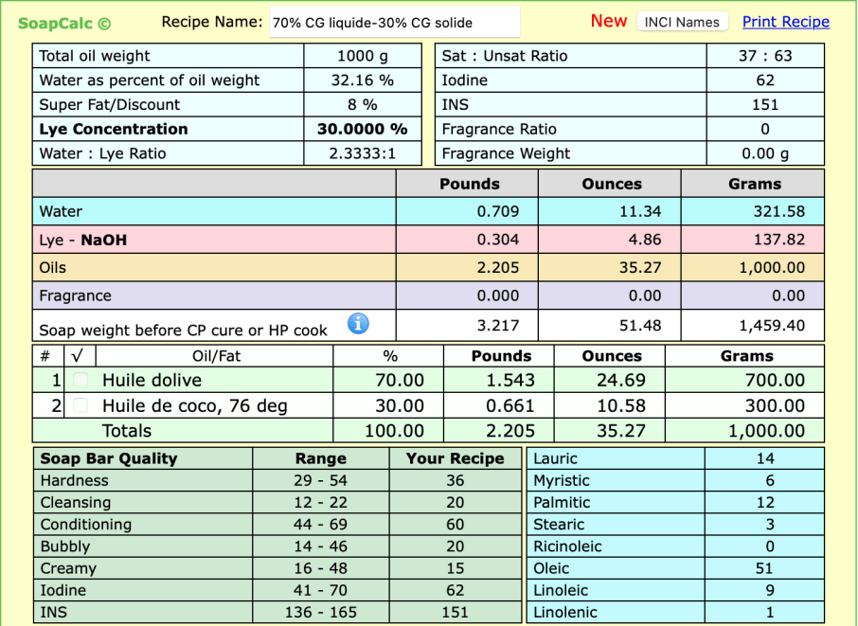The width and height of the screenshot is (858, 626).
Task: Open the Print Recipe link
Action: click(x=785, y=22)
